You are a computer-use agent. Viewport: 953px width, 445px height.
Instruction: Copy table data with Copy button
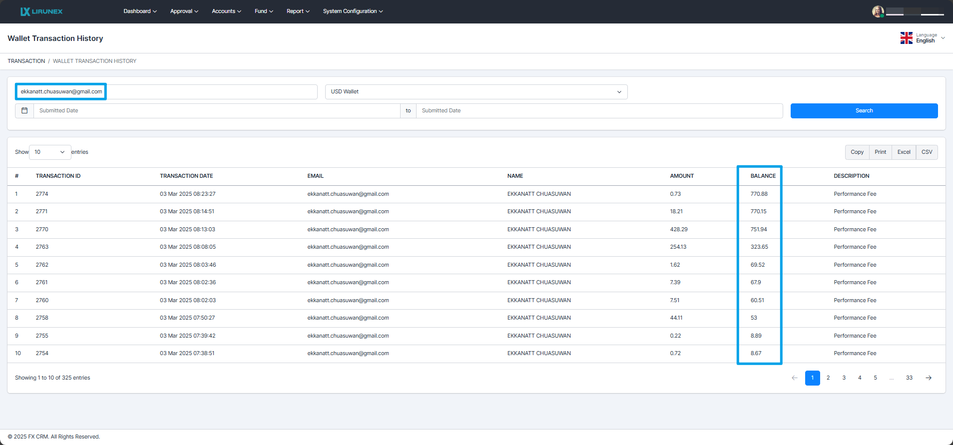point(857,152)
